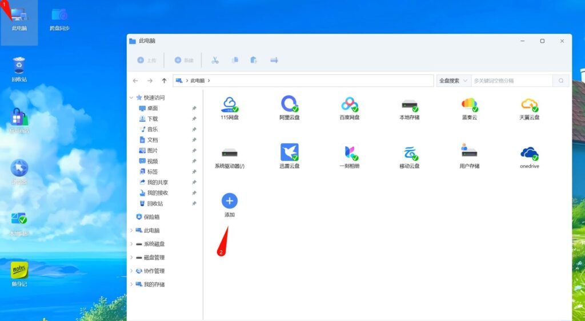
Task: Open the 一刻相册 drive
Action: (x=350, y=156)
